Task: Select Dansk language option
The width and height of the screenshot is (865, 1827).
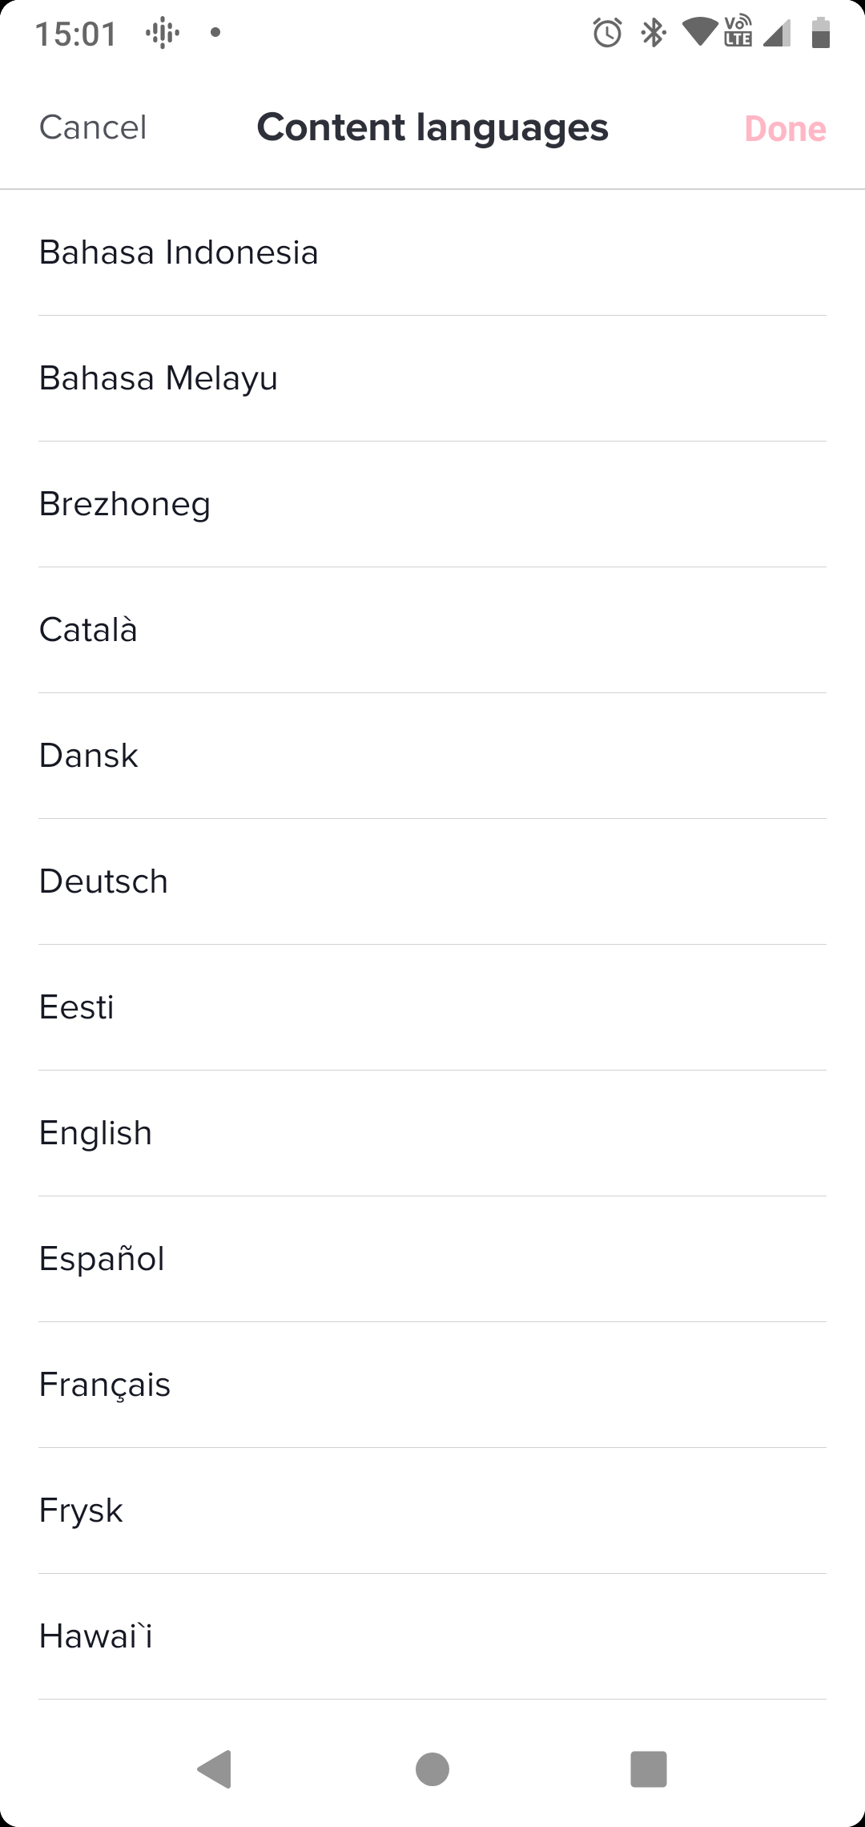Action: pyautogui.click(x=432, y=756)
